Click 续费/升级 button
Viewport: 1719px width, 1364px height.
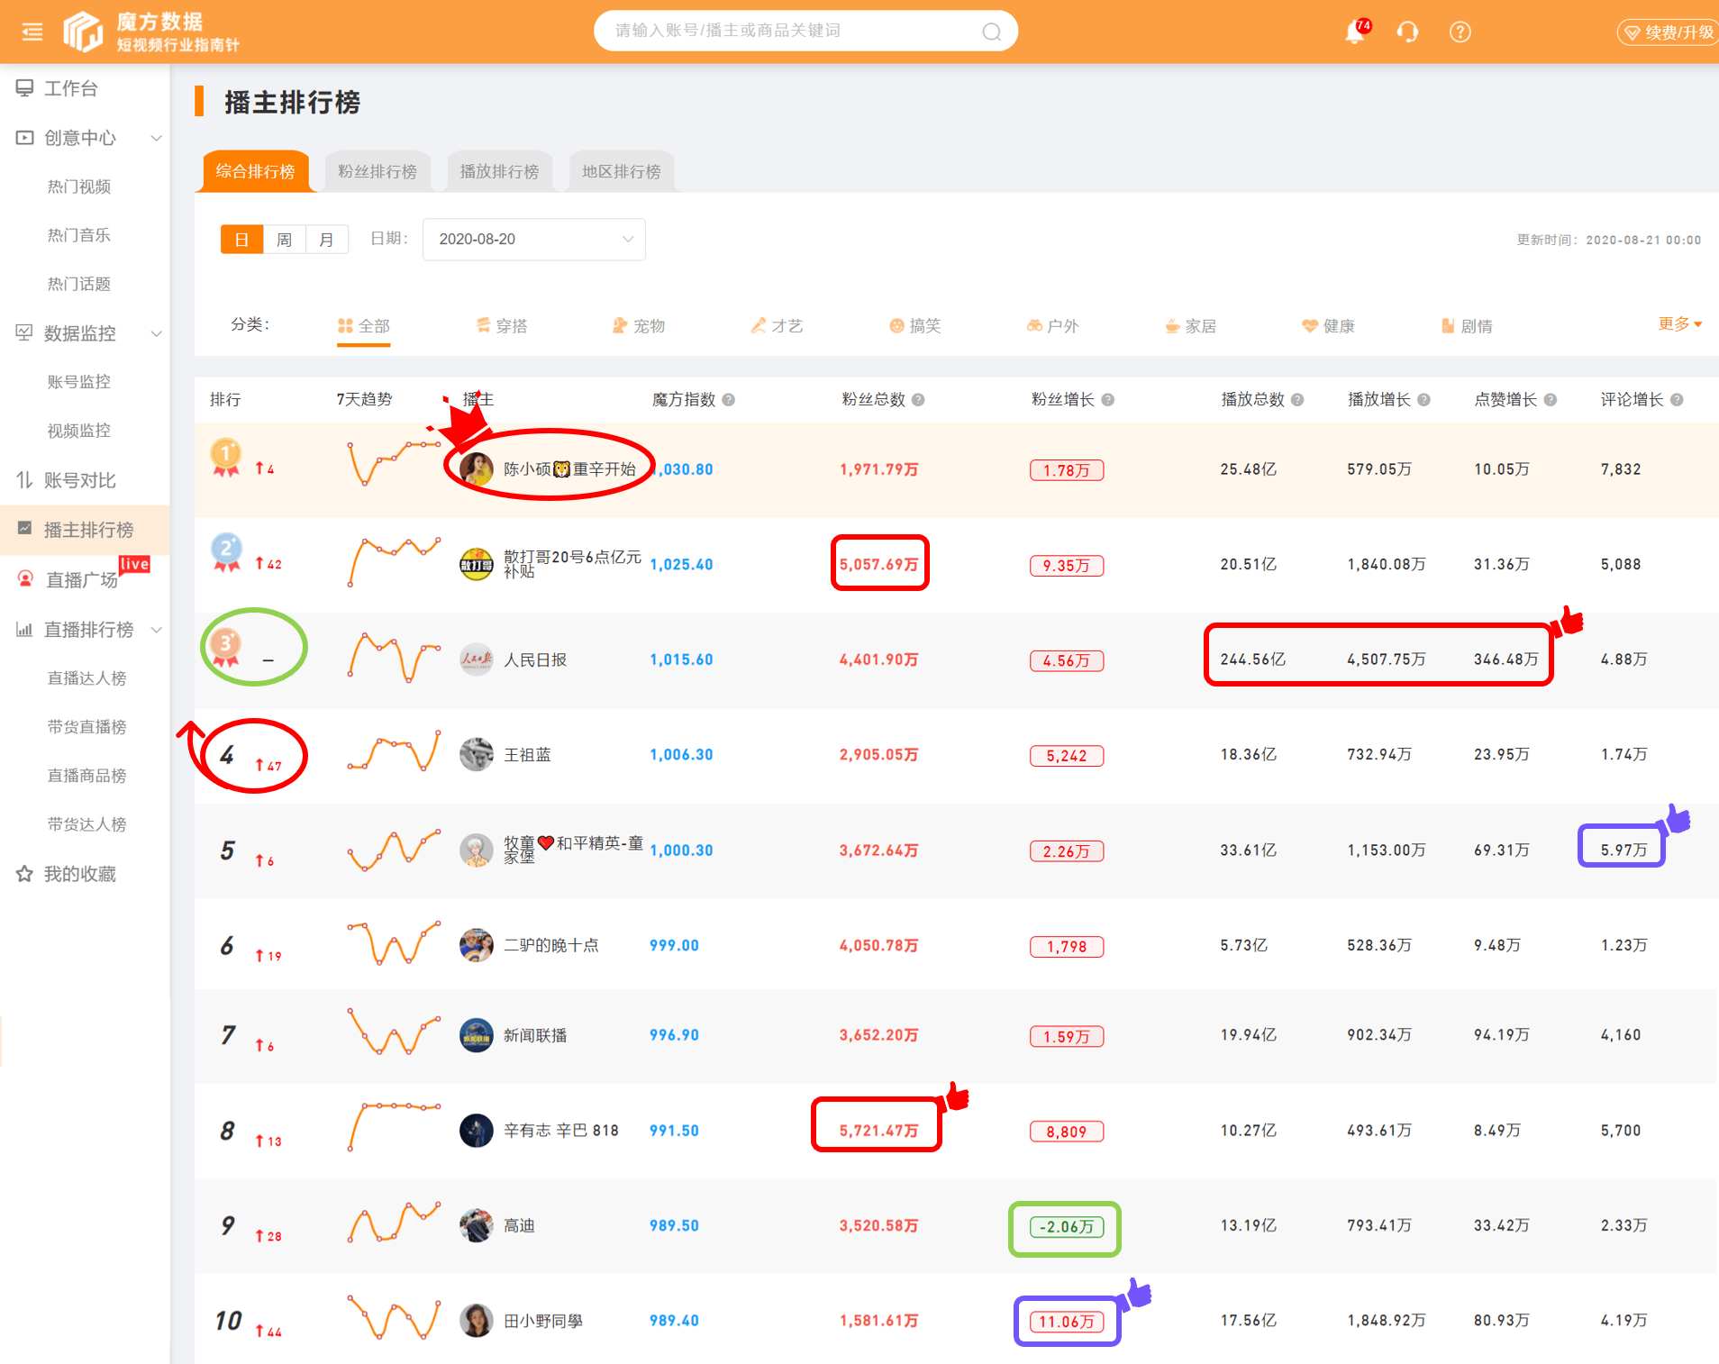pyautogui.click(x=1669, y=32)
